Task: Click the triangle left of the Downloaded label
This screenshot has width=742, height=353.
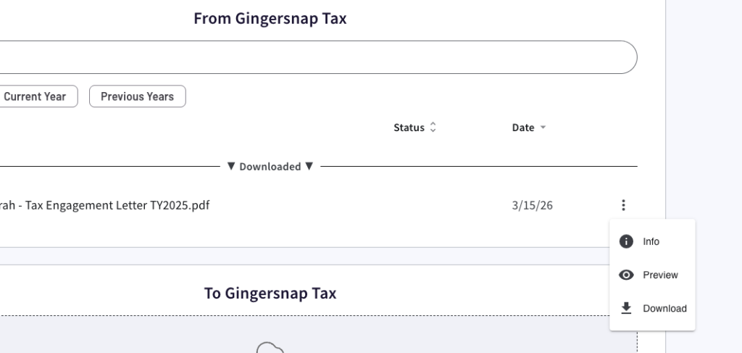Action: pos(231,167)
